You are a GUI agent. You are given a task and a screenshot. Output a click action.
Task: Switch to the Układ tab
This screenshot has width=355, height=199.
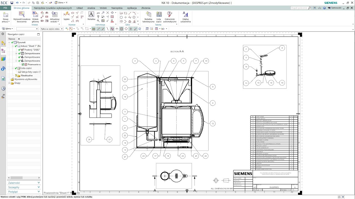click(80, 8)
